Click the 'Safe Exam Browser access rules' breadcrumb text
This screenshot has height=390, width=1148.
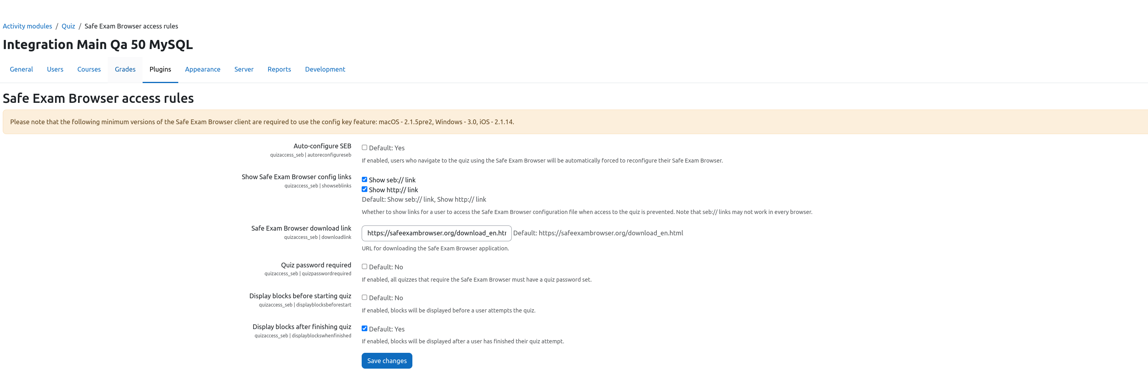point(132,26)
